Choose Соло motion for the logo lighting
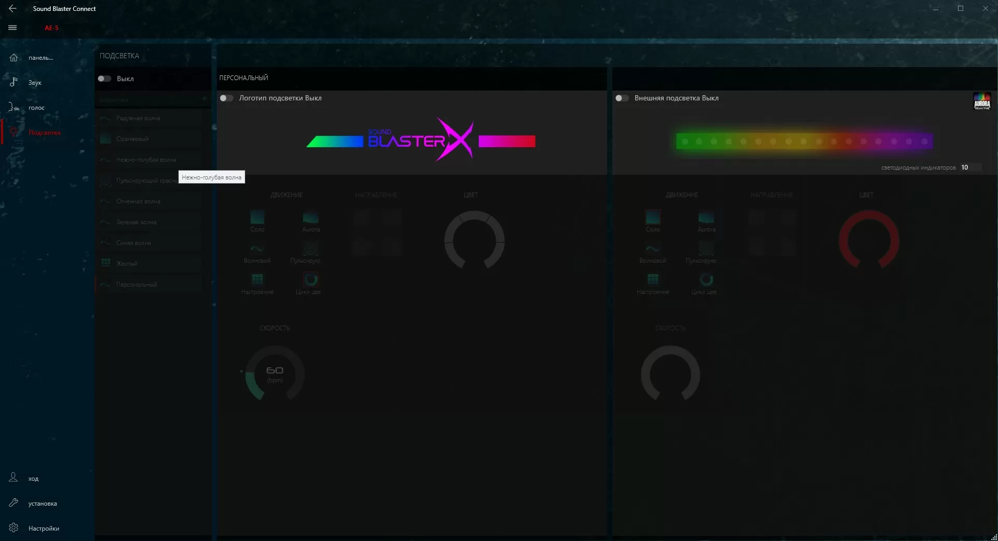 point(257,221)
